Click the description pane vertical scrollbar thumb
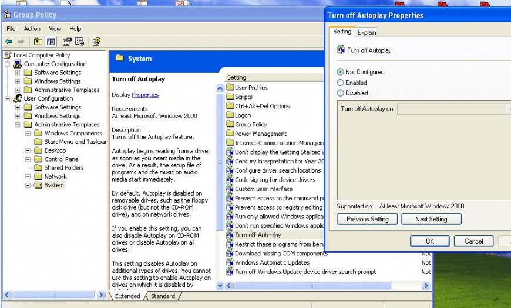Image resolution: width=511 pixels, height=308 pixels. pos(220,162)
